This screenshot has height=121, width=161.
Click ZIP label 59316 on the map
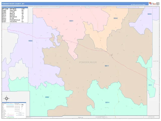pyautogui.click(x=150, y=85)
